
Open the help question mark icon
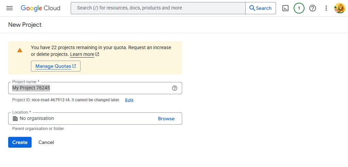tap(313, 8)
